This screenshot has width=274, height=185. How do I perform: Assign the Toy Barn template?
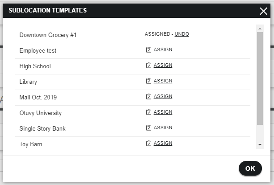[163, 143]
